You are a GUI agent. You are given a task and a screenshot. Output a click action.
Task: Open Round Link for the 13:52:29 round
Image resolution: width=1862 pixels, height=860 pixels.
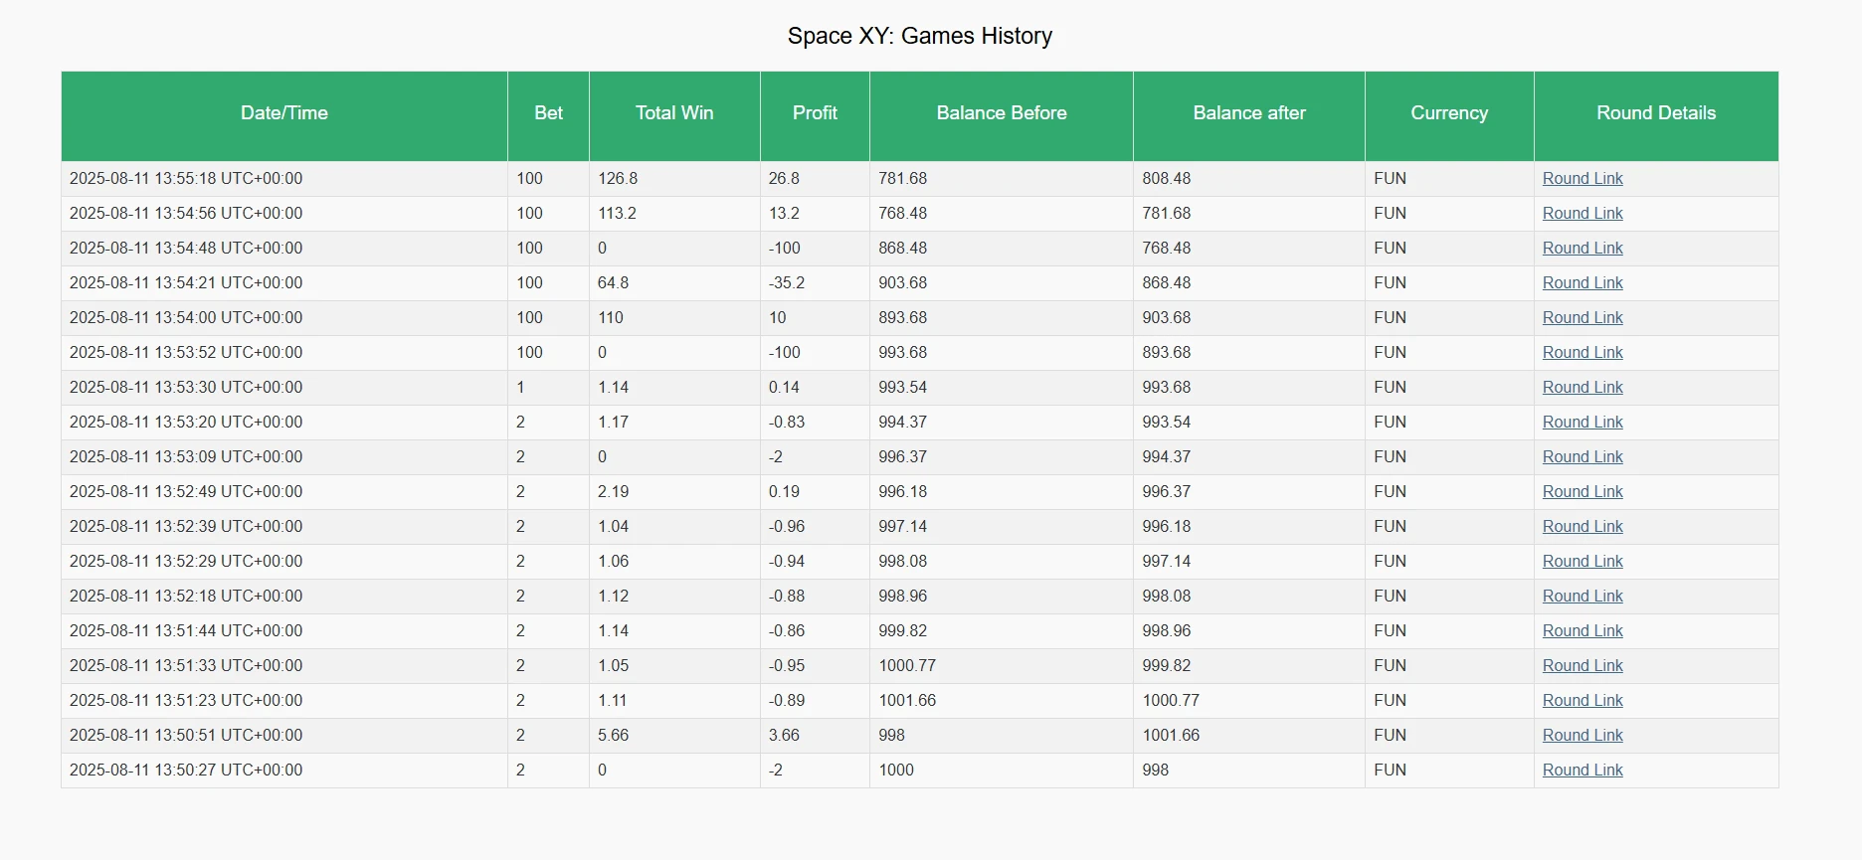tap(1583, 562)
